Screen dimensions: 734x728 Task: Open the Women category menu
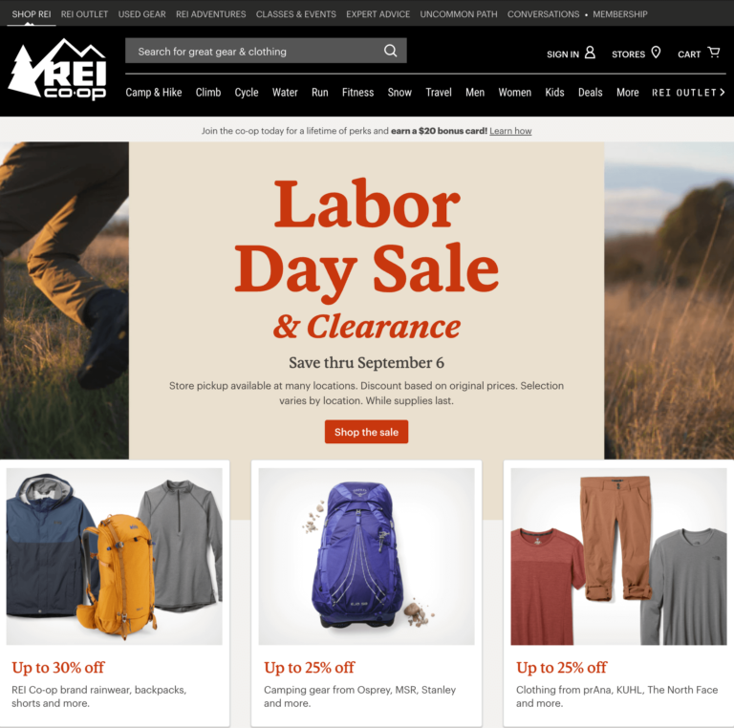coord(514,92)
